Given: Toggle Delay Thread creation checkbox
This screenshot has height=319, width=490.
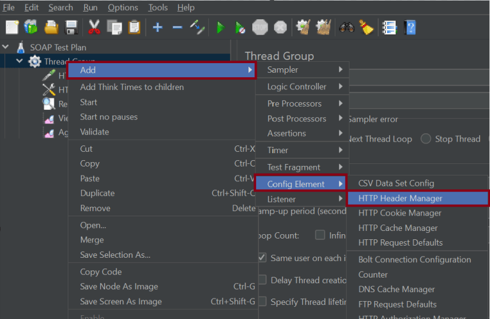Looking at the screenshot, I should (x=262, y=280).
